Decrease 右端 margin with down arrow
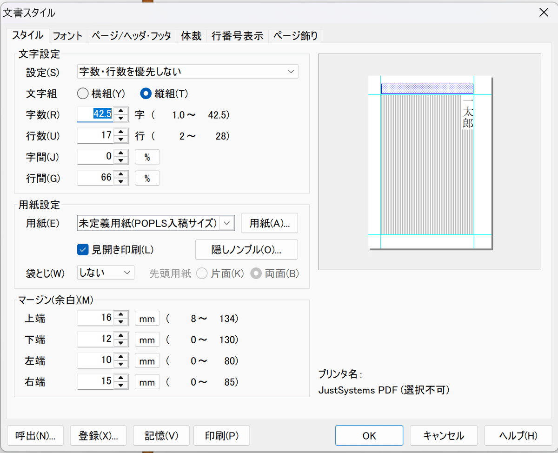This screenshot has height=453, width=558. tap(121, 386)
